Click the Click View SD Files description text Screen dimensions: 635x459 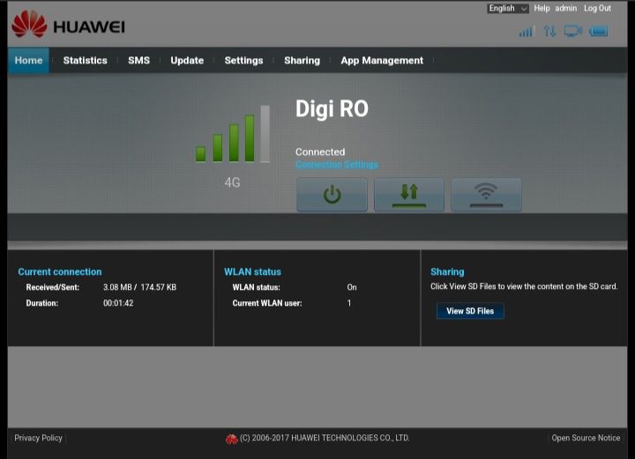(524, 286)
